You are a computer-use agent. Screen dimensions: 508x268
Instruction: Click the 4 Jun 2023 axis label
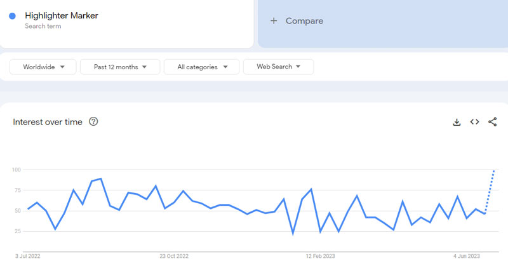[466, 256]
